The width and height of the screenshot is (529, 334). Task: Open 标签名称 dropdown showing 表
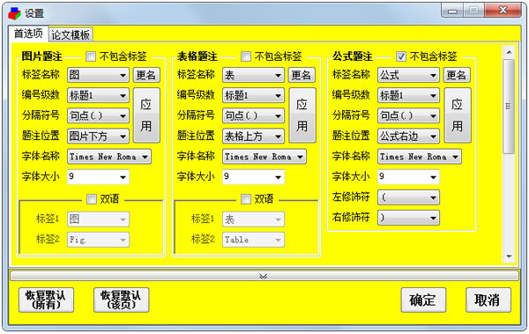coord(253,75)
